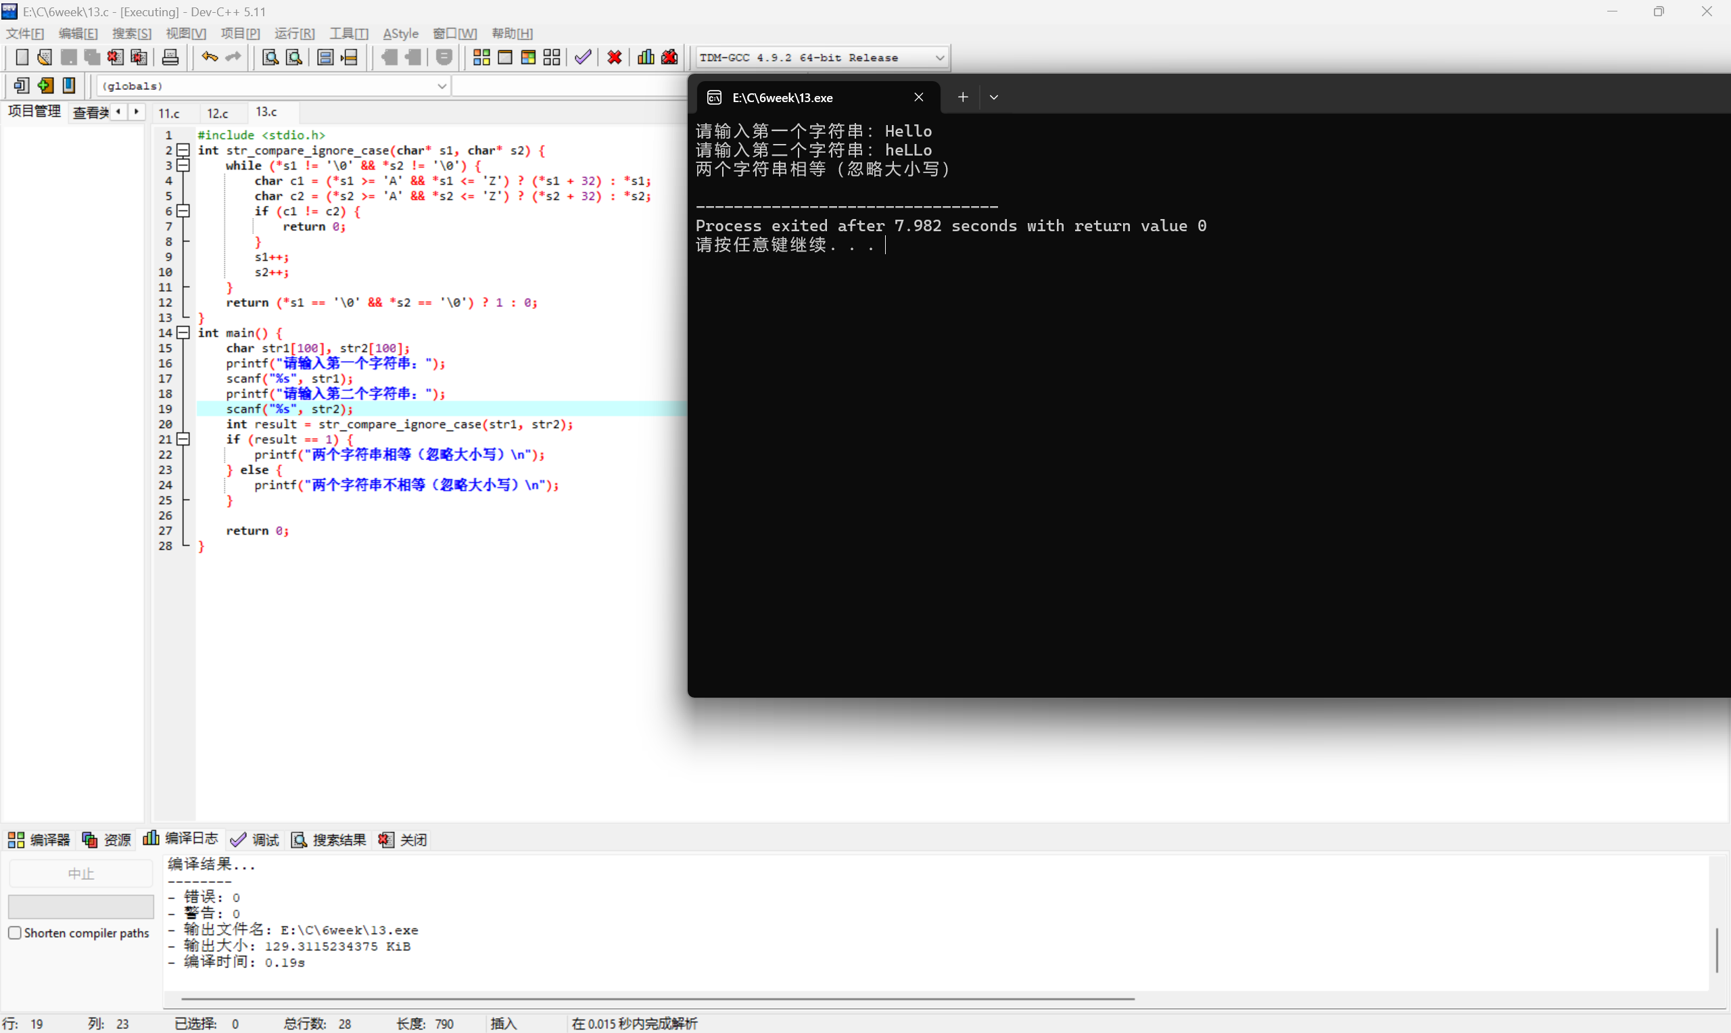Collapse the main function fold at line 14
1731x1033 pixels.
click(183, 333)
